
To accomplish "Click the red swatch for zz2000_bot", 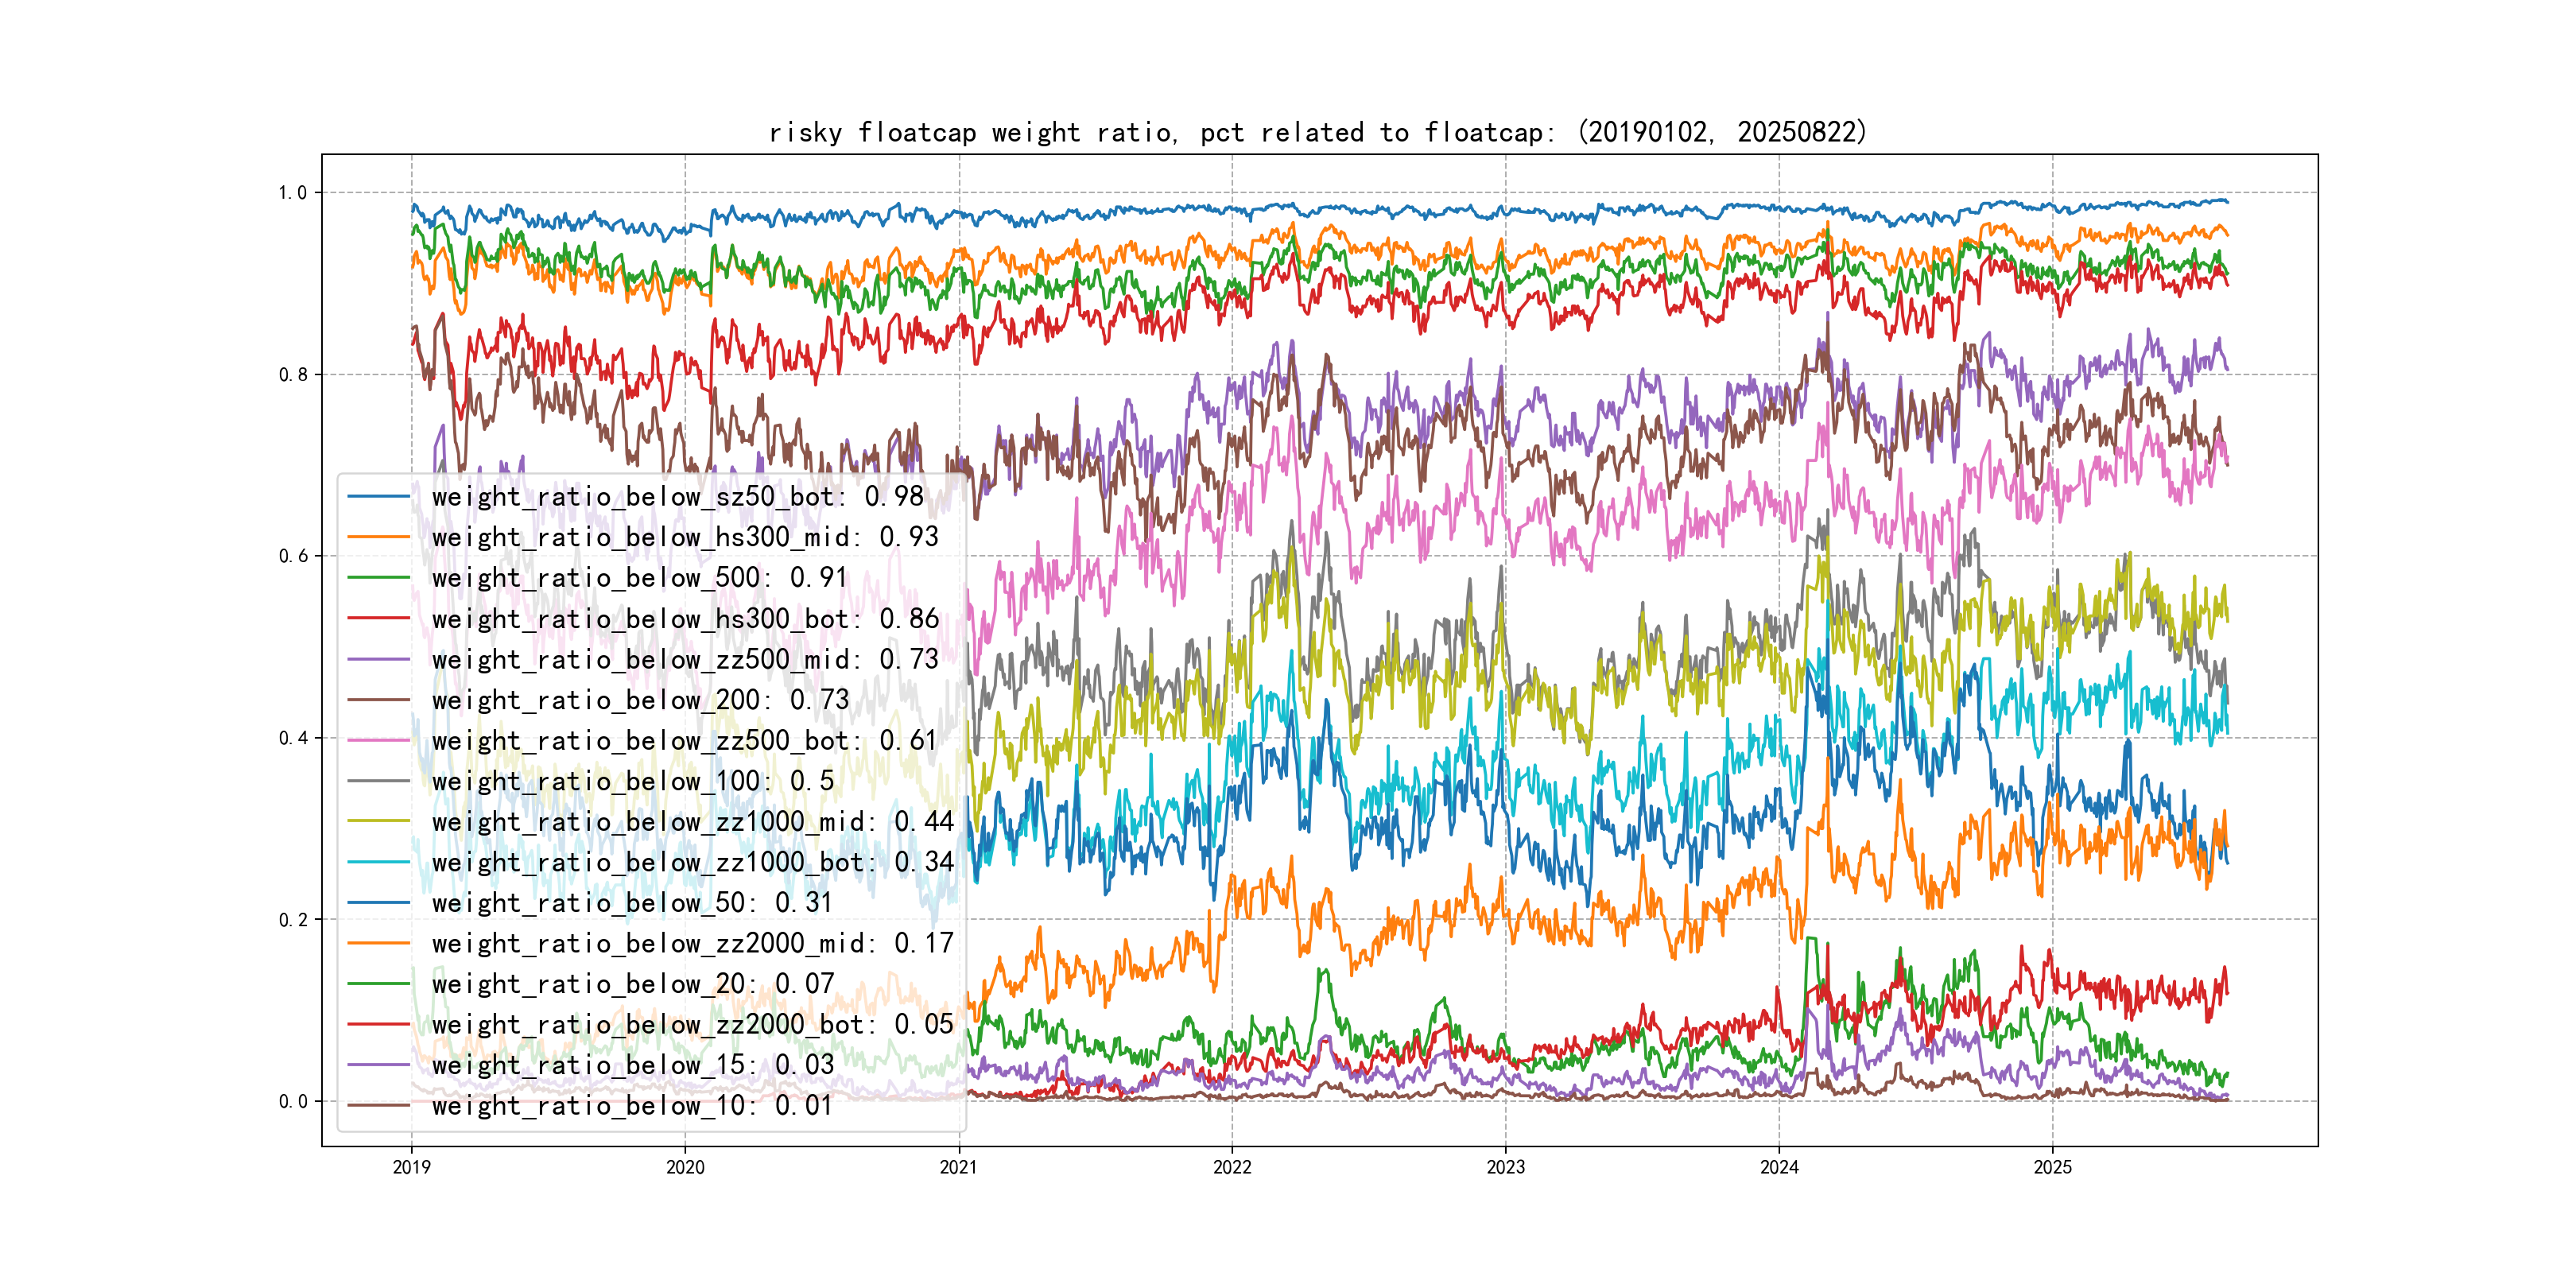I will pyautogui.click(x=378, y=1024).
